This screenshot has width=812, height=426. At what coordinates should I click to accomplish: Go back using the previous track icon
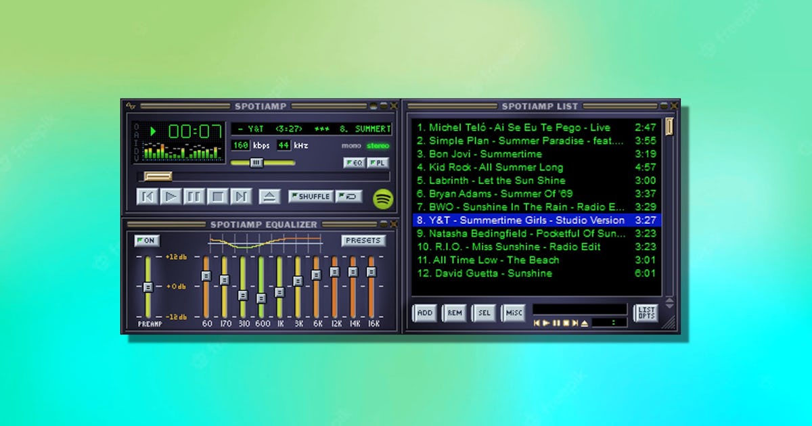point(147,196)
